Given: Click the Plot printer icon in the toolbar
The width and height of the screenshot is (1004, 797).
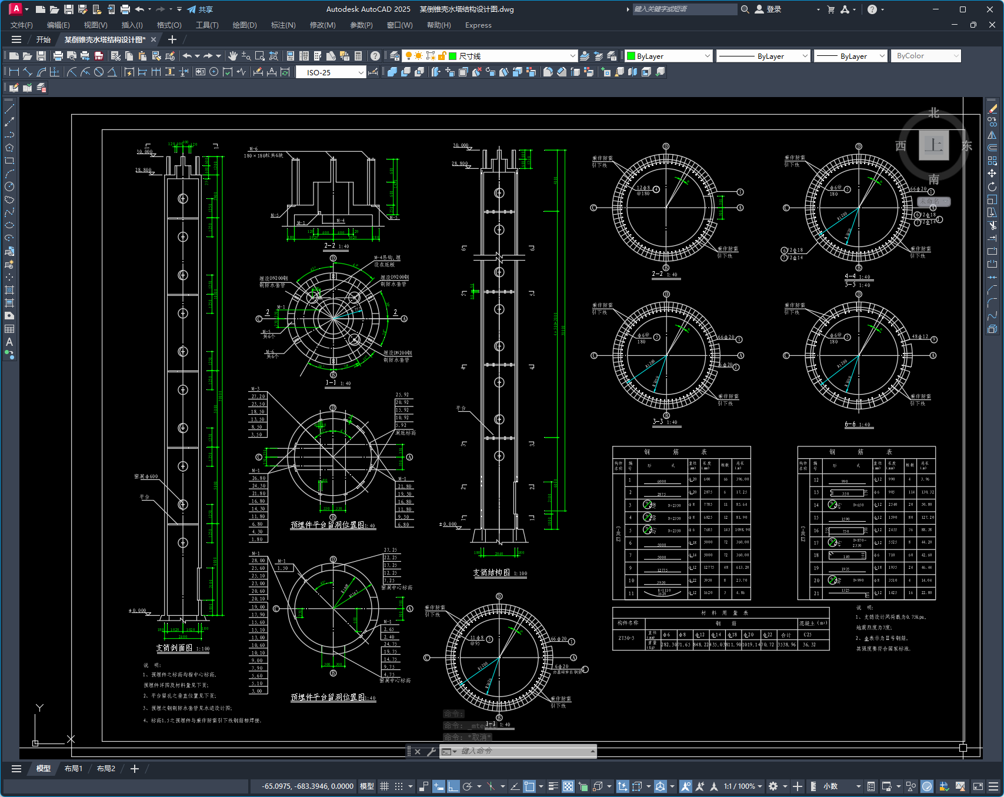Looking at the screenshot, I should click(58, 56).
